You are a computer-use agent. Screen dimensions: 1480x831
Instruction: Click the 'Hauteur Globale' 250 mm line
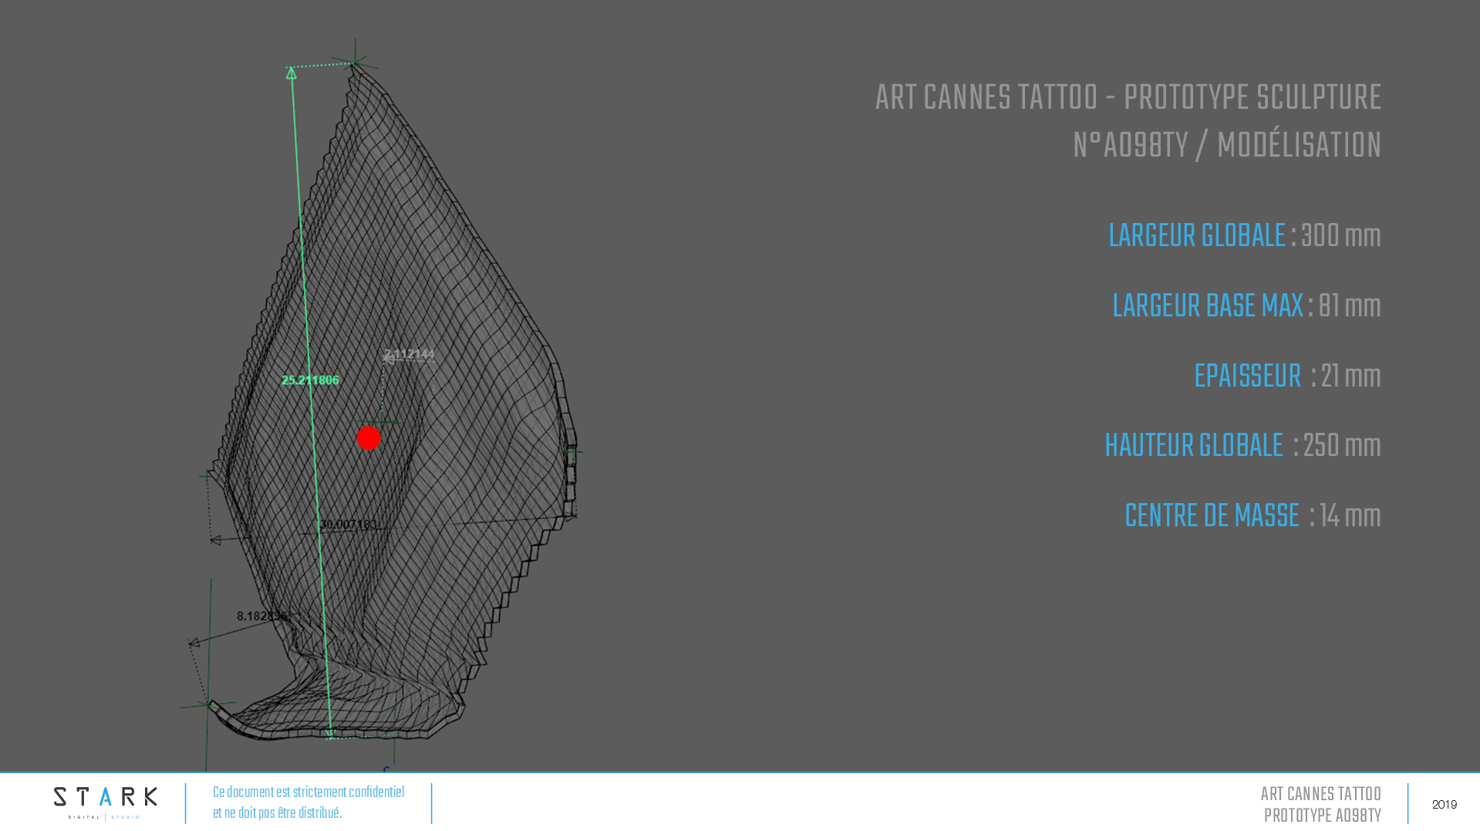tap(1242, 446)
